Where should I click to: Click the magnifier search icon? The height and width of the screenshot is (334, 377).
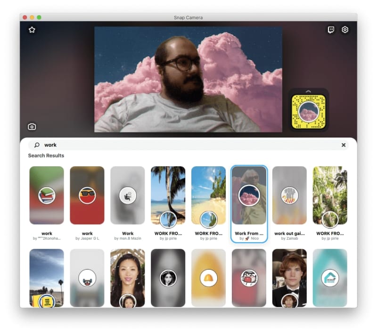click(37, 145)
